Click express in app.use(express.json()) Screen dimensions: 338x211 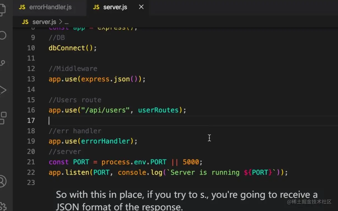coord(95,79)
